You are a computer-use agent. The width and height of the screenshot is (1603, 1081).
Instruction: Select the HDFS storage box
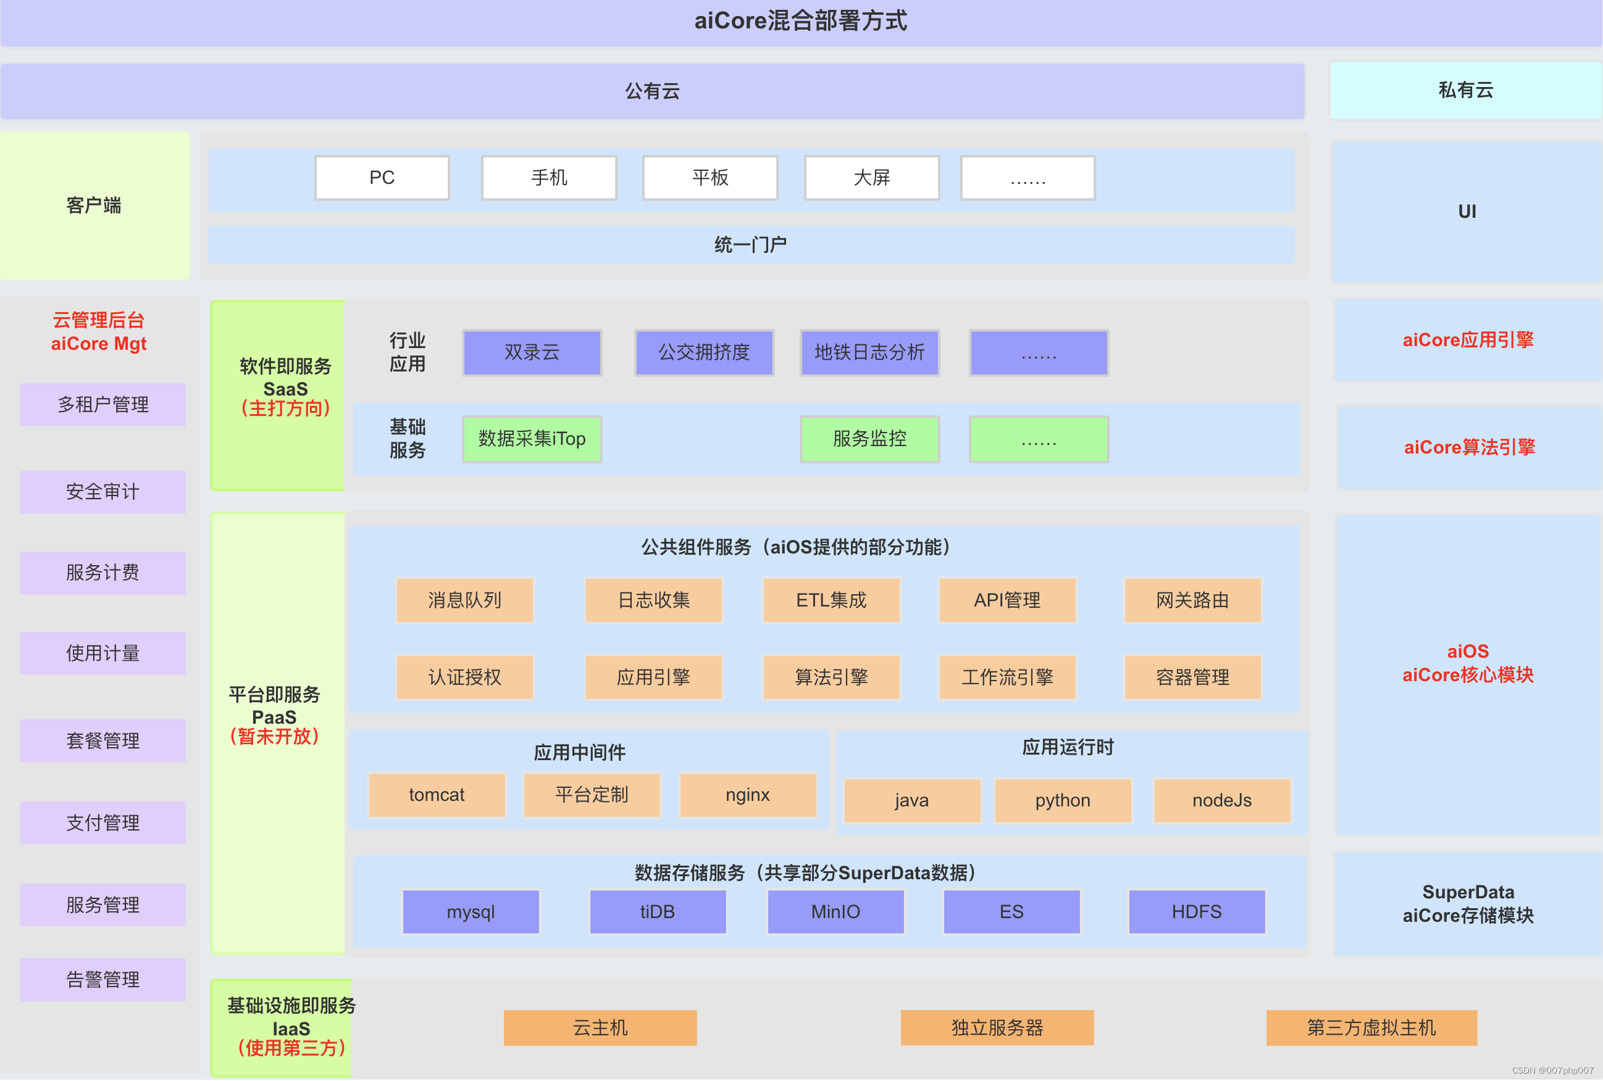tap(1197, 913)
